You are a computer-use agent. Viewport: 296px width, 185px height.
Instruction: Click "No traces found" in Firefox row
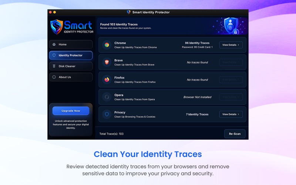[197, 80]
